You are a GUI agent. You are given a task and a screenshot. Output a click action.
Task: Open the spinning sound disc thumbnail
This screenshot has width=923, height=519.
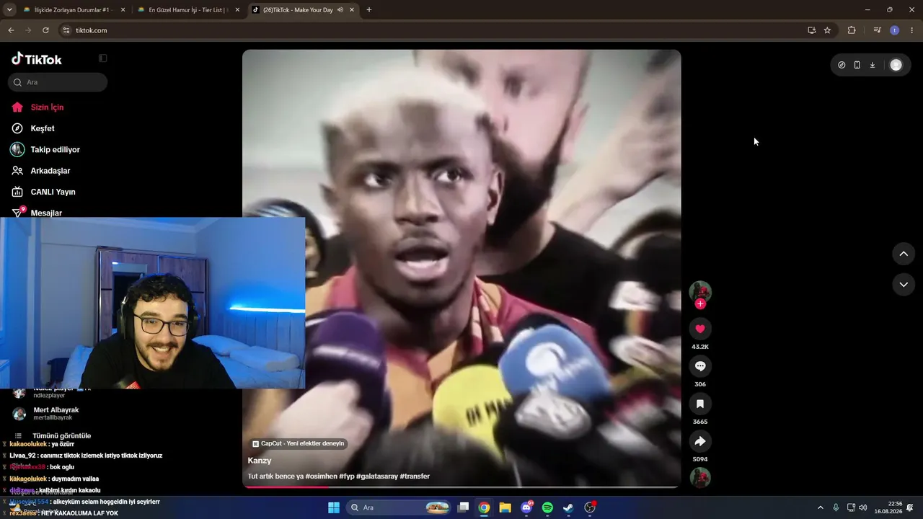(x=700, y=478)
